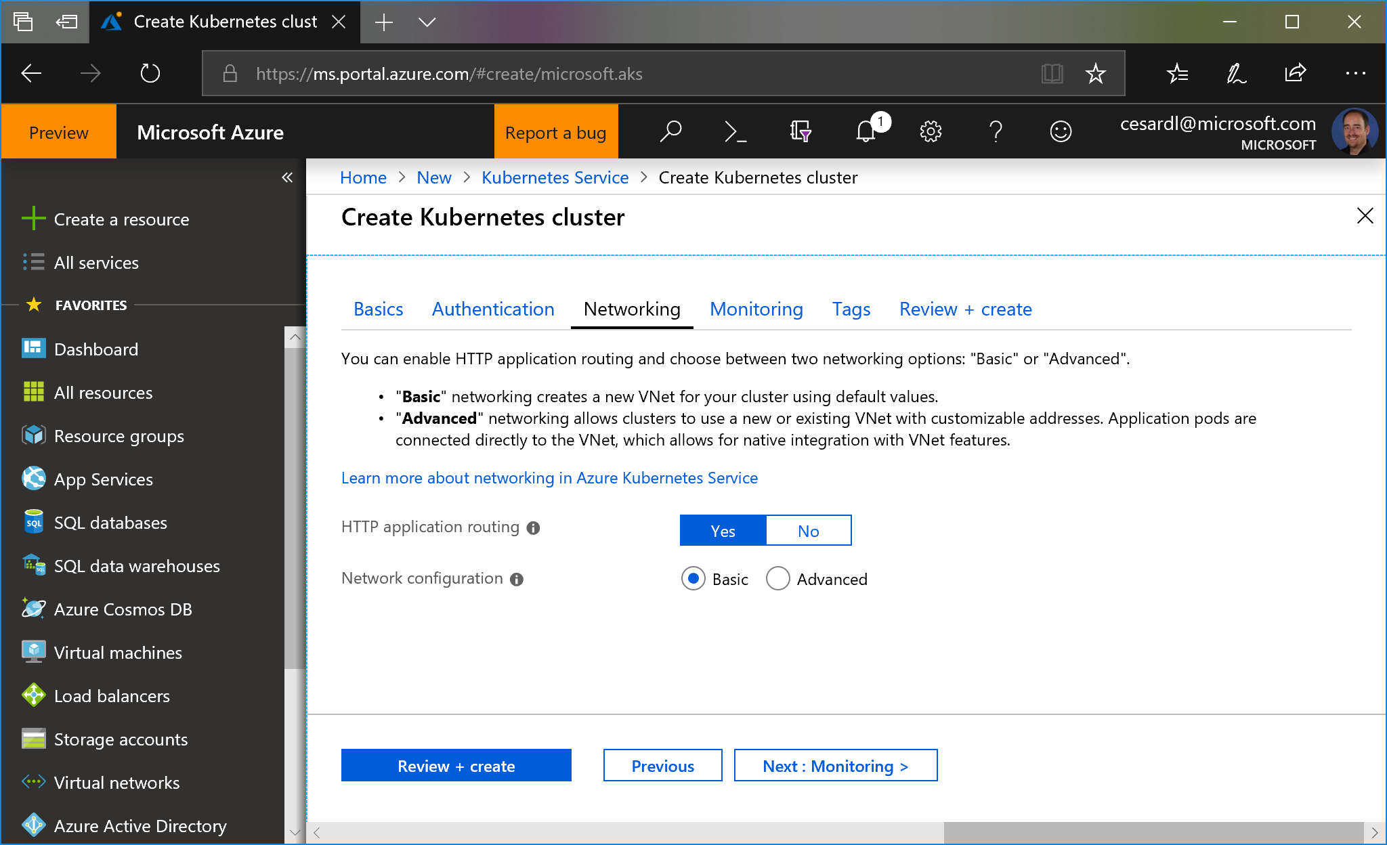Switch to the Monitoring tab
Screen dimensions: 1387x845
[x=756, y=309]
